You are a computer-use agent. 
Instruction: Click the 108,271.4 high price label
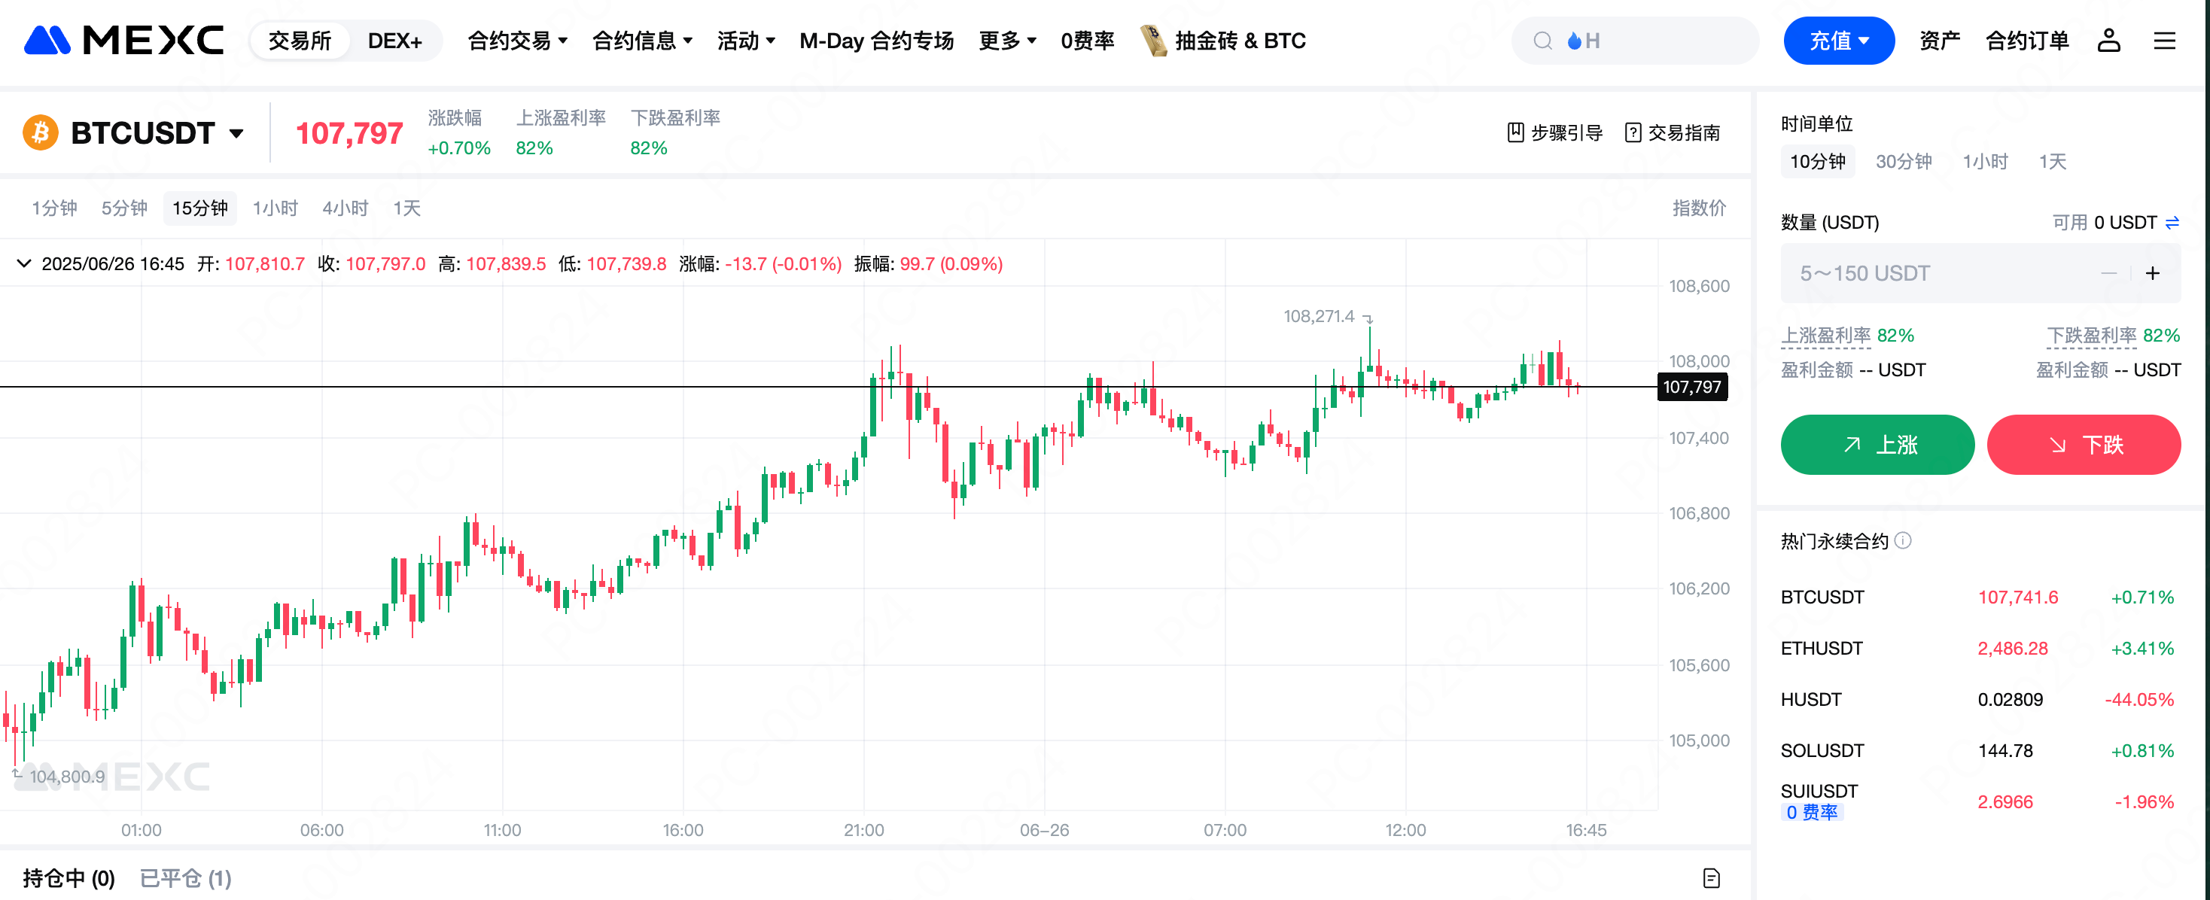tap(1318, 317)
